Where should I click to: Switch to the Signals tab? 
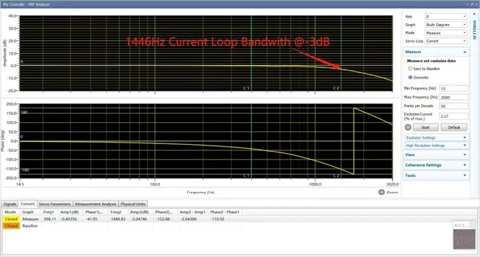point(10,204)
